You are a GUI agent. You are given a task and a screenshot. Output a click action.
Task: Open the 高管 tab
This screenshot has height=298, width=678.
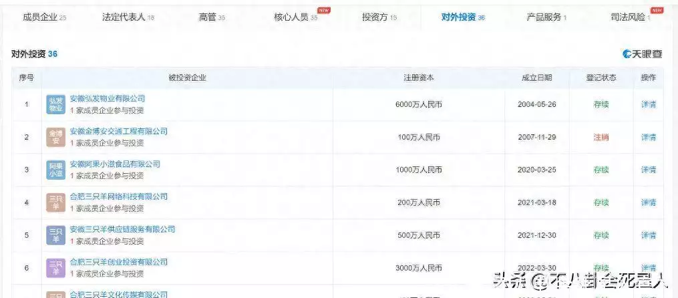(x=212, y=17)
